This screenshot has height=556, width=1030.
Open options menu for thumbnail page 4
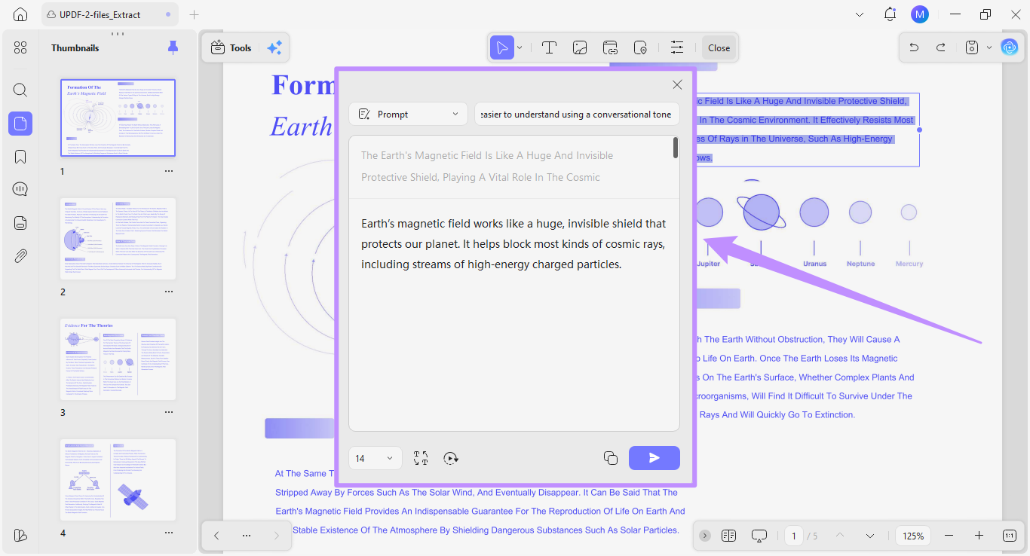(169, 533)
